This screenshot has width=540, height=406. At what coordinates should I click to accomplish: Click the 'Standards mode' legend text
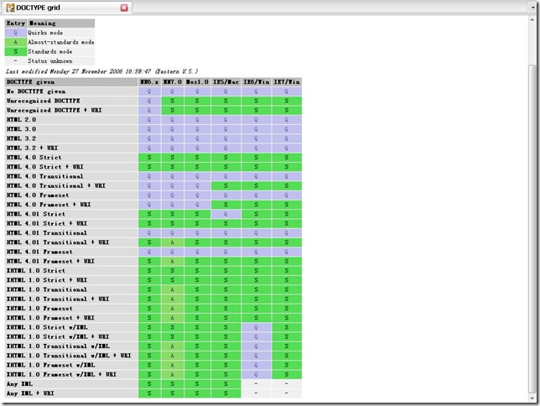[50, 51]
